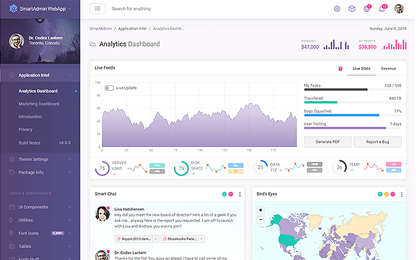
Task: Click the Search for anything field
Action: (x=131, y=9)
